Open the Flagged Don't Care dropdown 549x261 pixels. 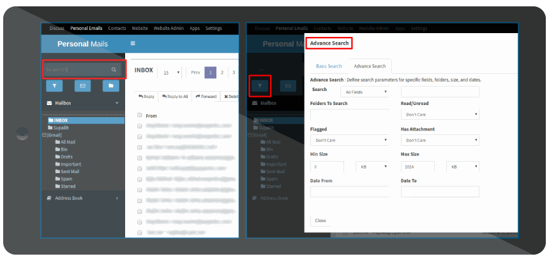pyautogui.click(x=349, y=140)
